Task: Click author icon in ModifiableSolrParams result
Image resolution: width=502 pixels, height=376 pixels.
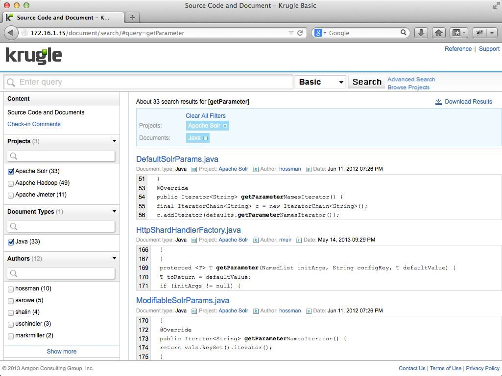Action: click(x=256, y=311)
